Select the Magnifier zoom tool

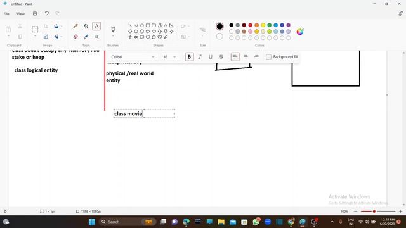96,37
